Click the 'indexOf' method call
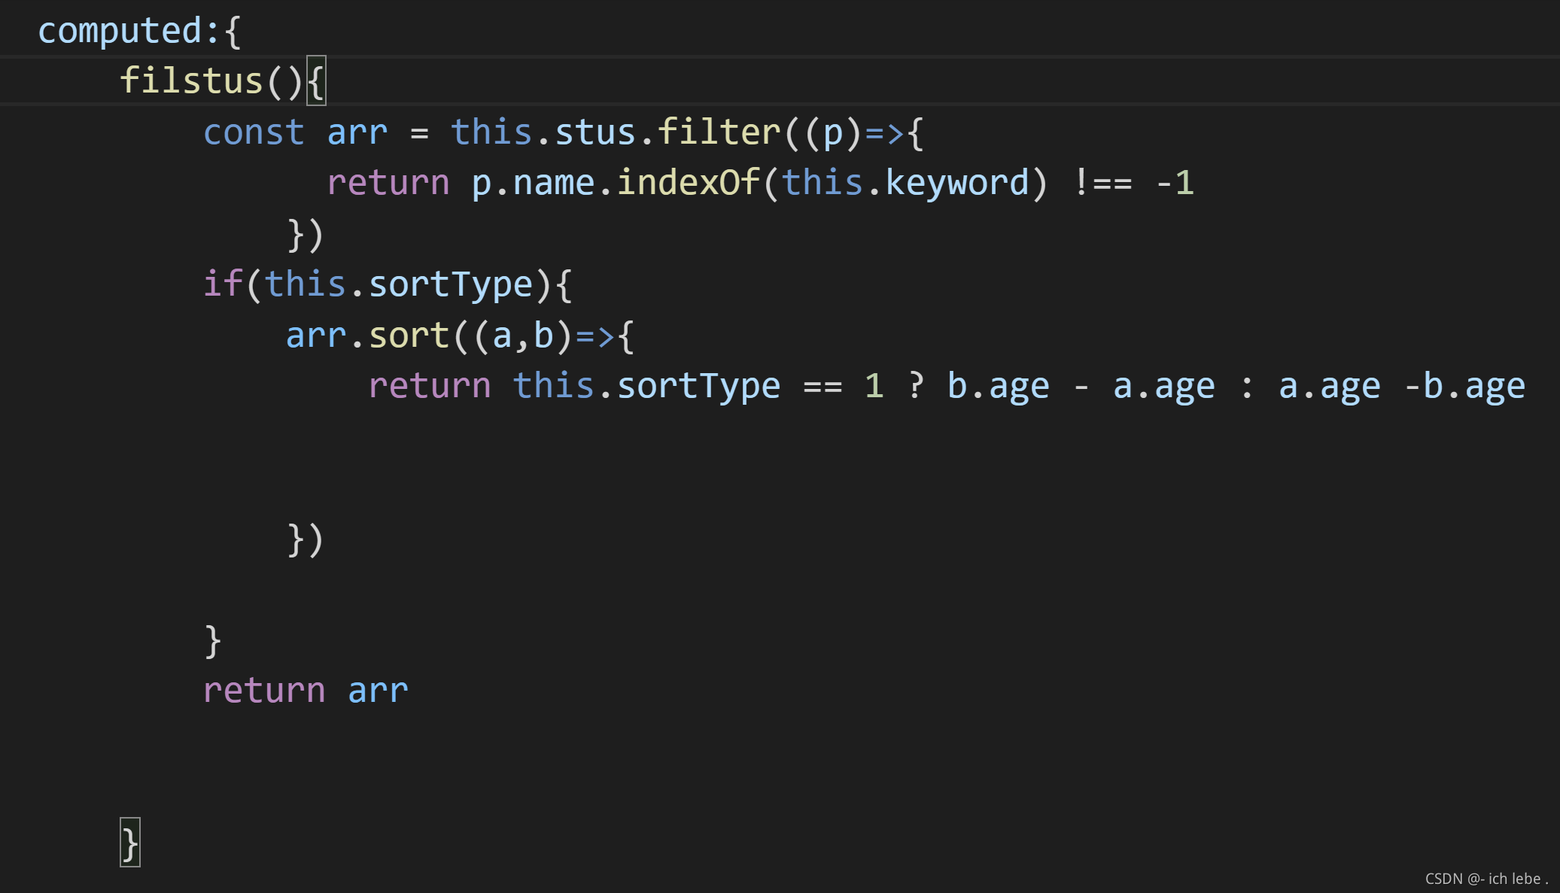The height and width of the screenshot is (893, 1560). pyautogui.click(x=689, y=184)
